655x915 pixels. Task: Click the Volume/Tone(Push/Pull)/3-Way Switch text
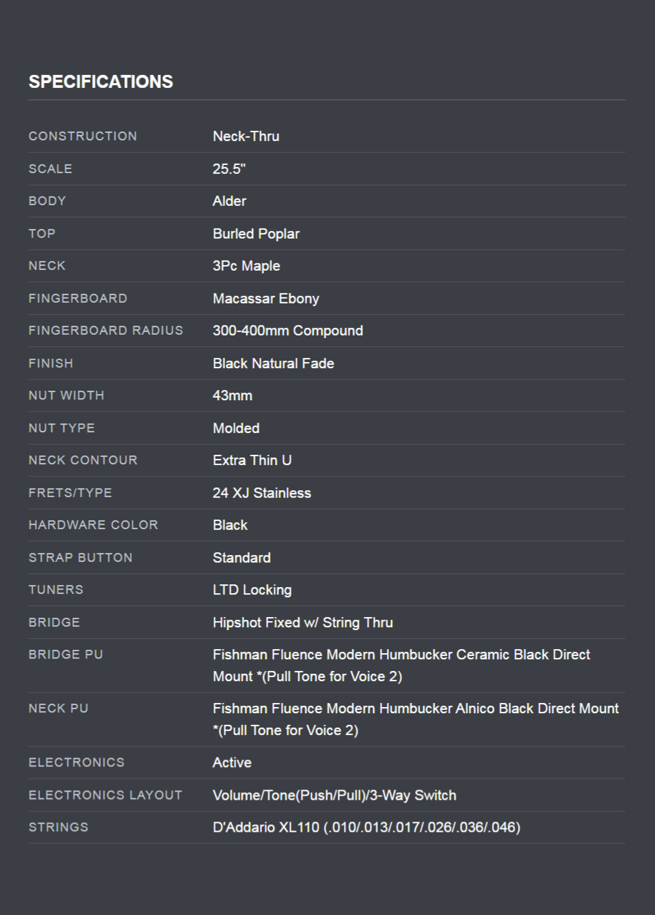pos(334,795)
